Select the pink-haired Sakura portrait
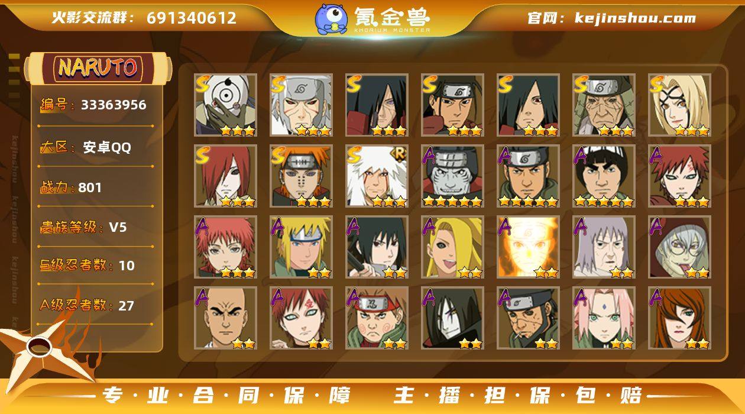745x414 pixels. 604,318
